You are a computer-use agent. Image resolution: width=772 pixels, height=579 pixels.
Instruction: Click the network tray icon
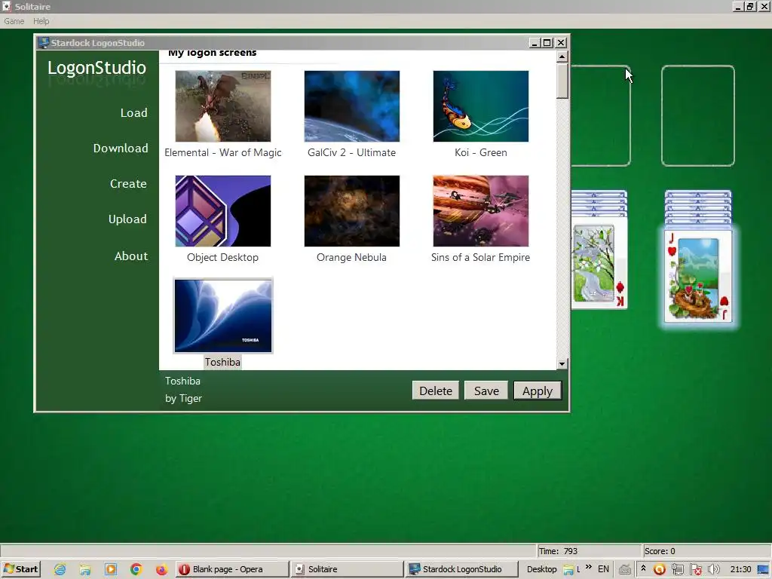coord(678,570)
